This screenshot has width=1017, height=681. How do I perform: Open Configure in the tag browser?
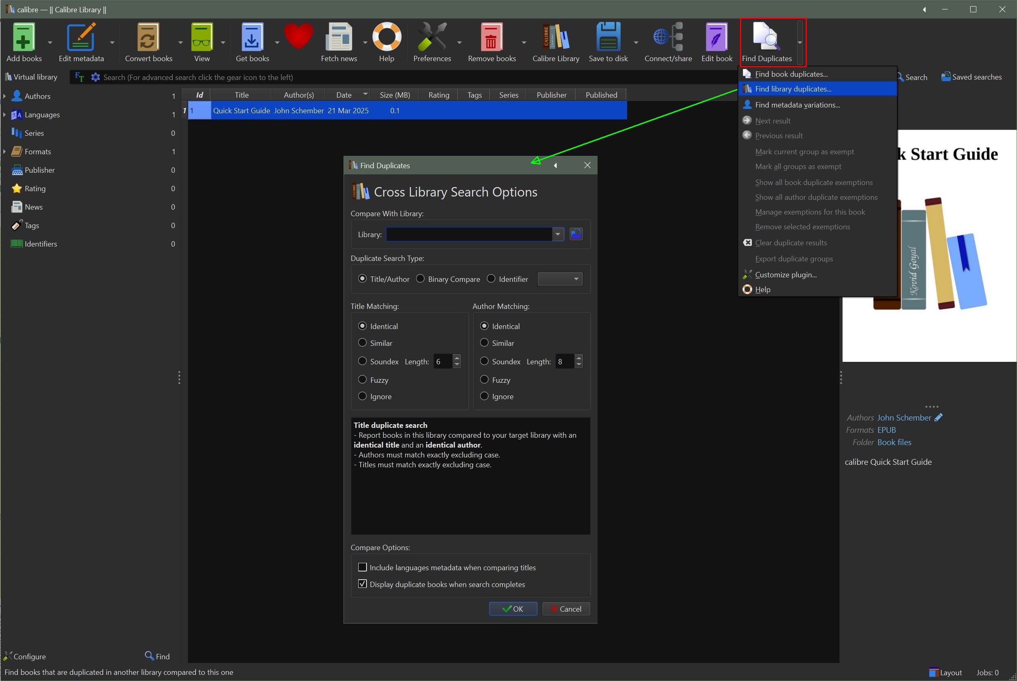point(25,656)
